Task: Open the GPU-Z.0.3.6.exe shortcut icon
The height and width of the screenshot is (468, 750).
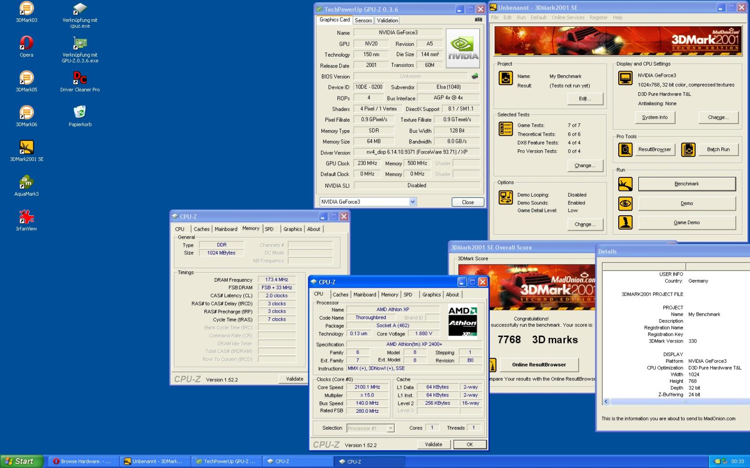Action: [80, 43]
